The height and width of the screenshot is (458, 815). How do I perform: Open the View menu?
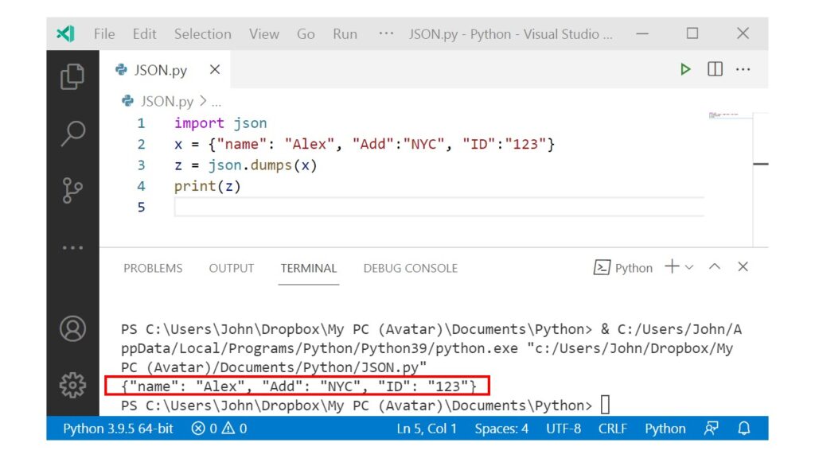[264, 34]
